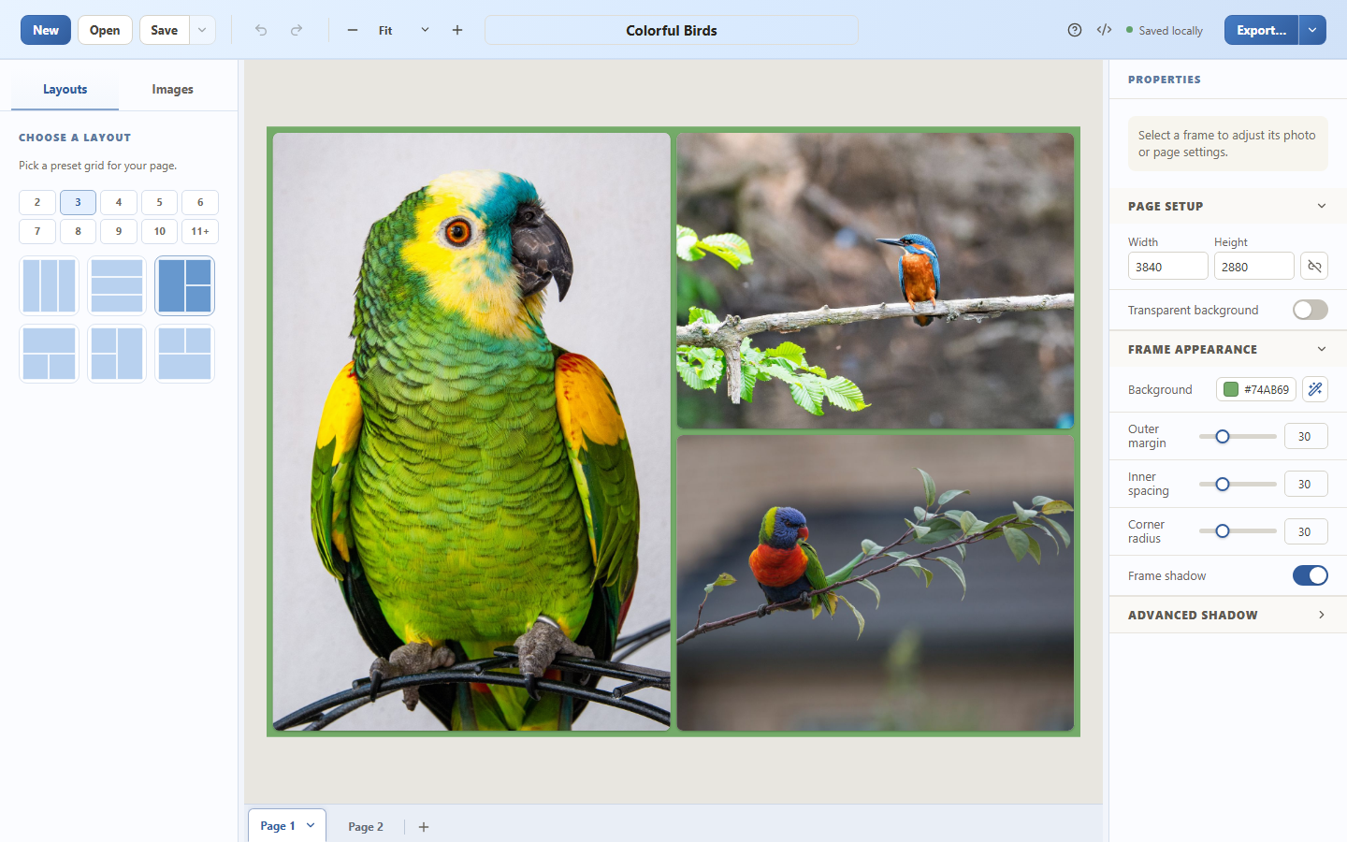Open the Page 1 tab menu
The image size is (1347, 842).
(x=311, y=826)
